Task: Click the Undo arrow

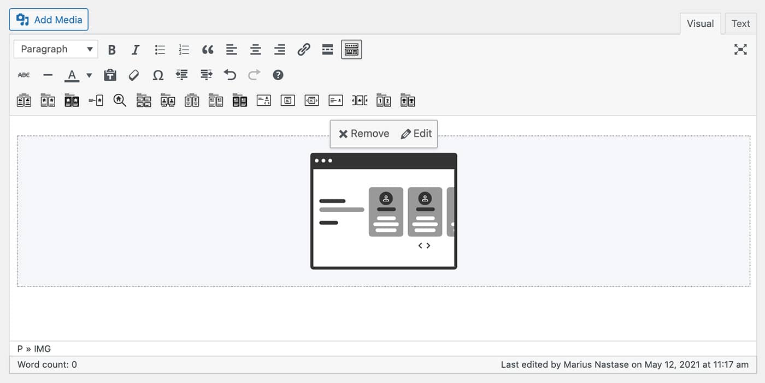Action: click(x=230, y=75)
